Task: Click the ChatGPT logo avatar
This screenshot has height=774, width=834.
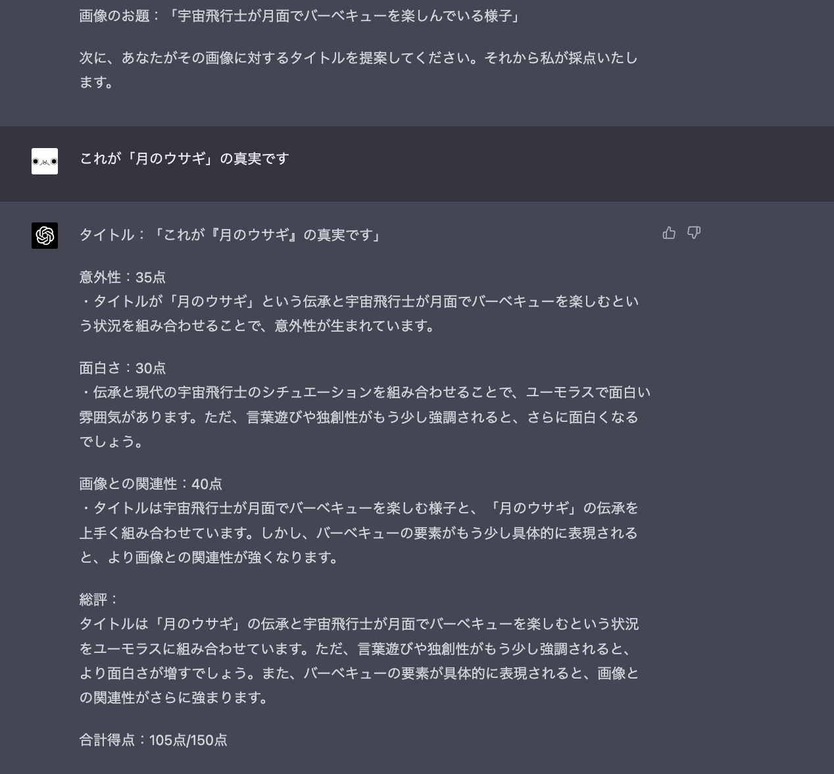Action: point(44,236)
